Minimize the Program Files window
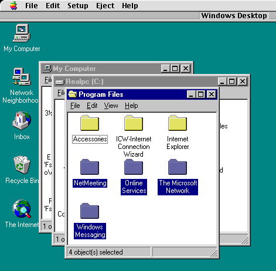 click(191, 94)
